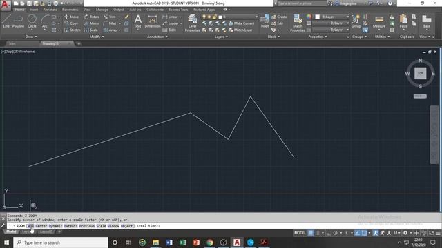Select the Line tool
This screenshot has width=442, height=248.
pos(6,21)
